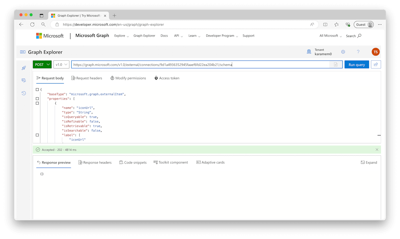
Task: Click the "isQueryable": true line
Action: click(x=80, y=117)
